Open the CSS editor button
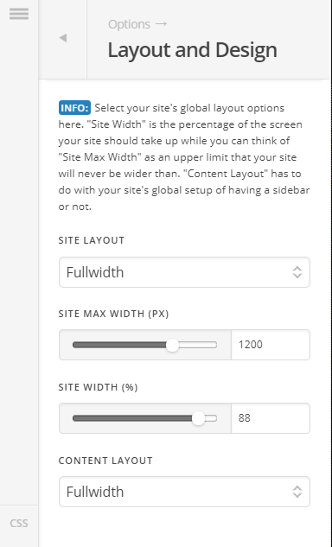The image size is (332, 547). [19, 524]
